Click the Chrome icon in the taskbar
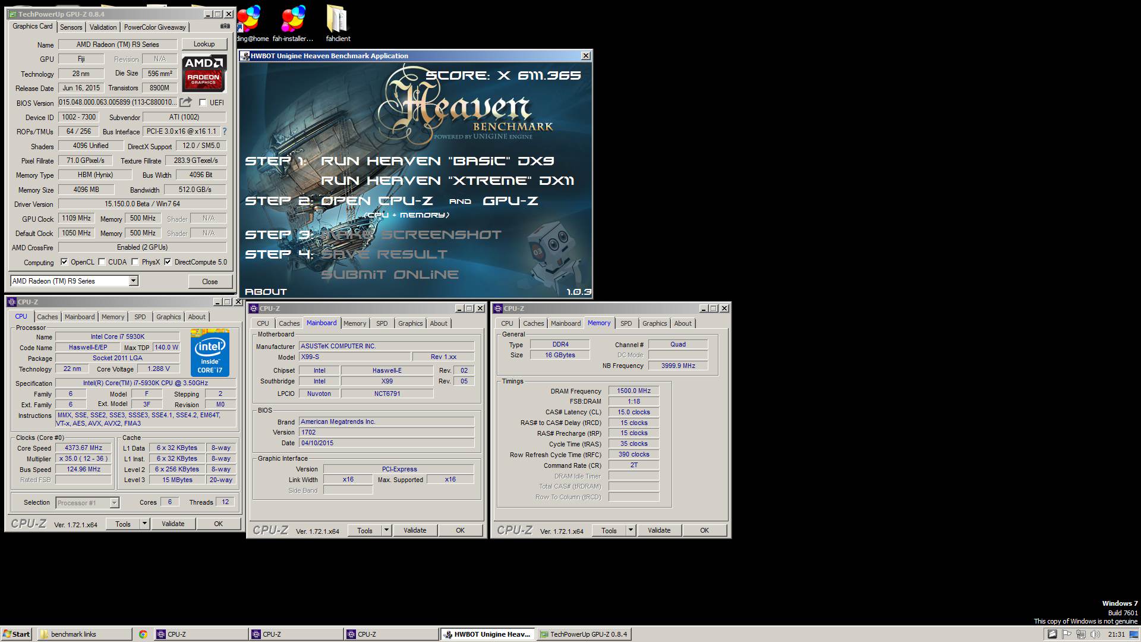Screen dimensions: 1141x642 tap(143, 634)
